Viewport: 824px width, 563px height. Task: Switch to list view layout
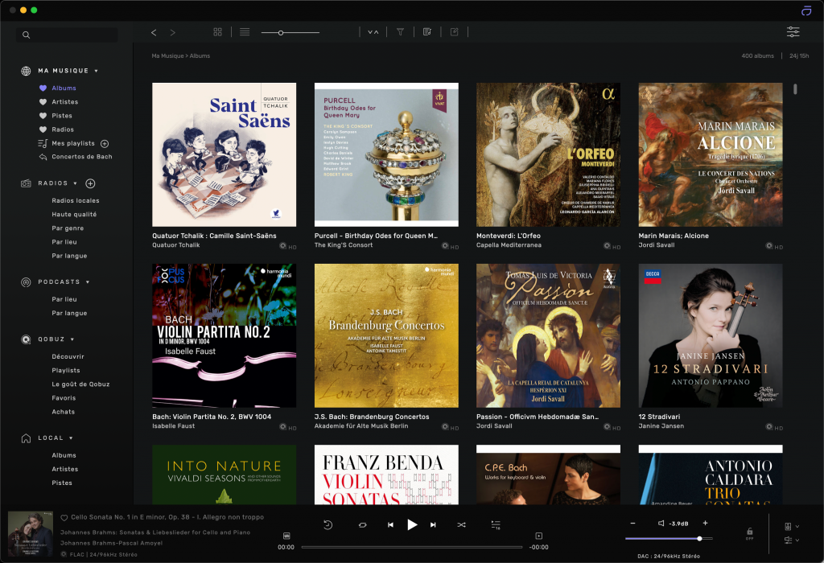click(245, 32)
